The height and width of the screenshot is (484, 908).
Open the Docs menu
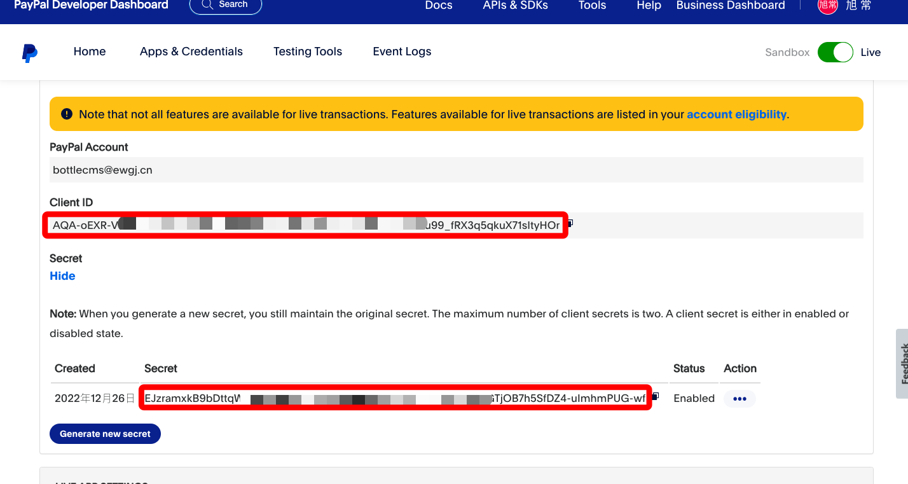pos(439,6)
